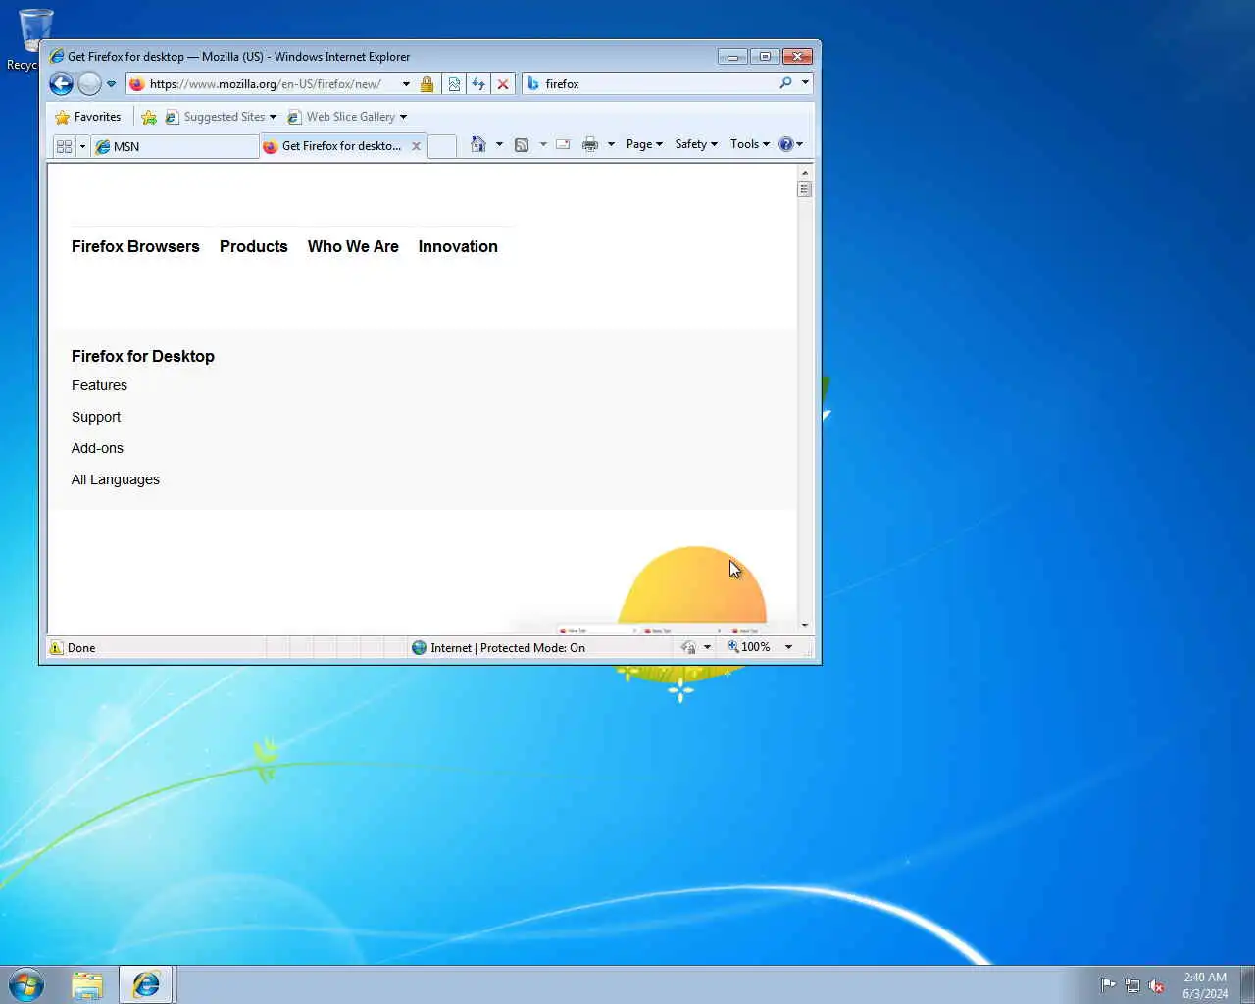Open the Products navigation link
Viewport: 1255px width, 1004px height.
coord(253,247)
